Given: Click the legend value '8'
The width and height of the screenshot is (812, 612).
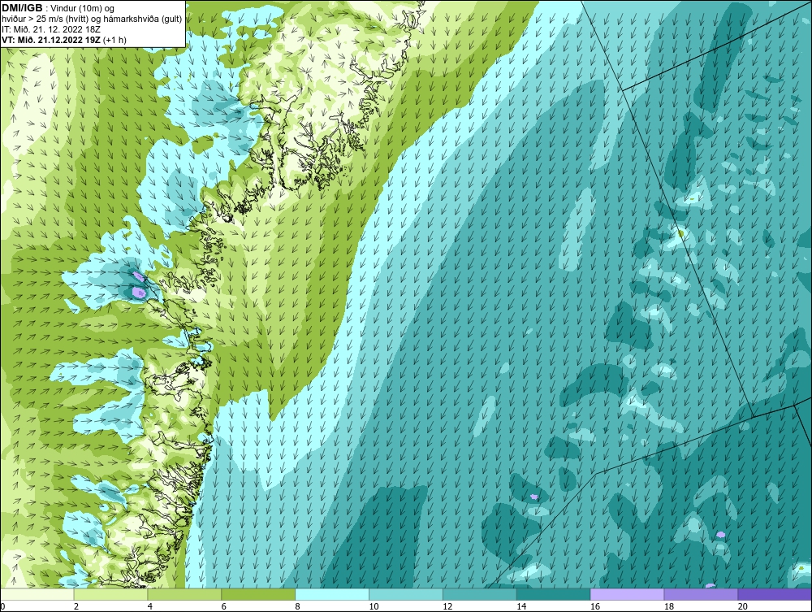Looking at the screenshot, I should click(x=298, y=606).
